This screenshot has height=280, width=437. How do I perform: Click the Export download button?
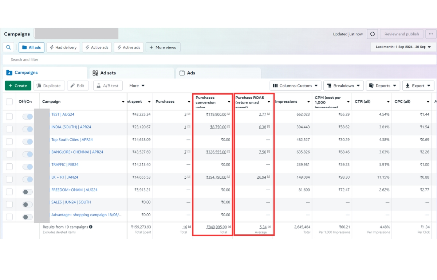418,86
